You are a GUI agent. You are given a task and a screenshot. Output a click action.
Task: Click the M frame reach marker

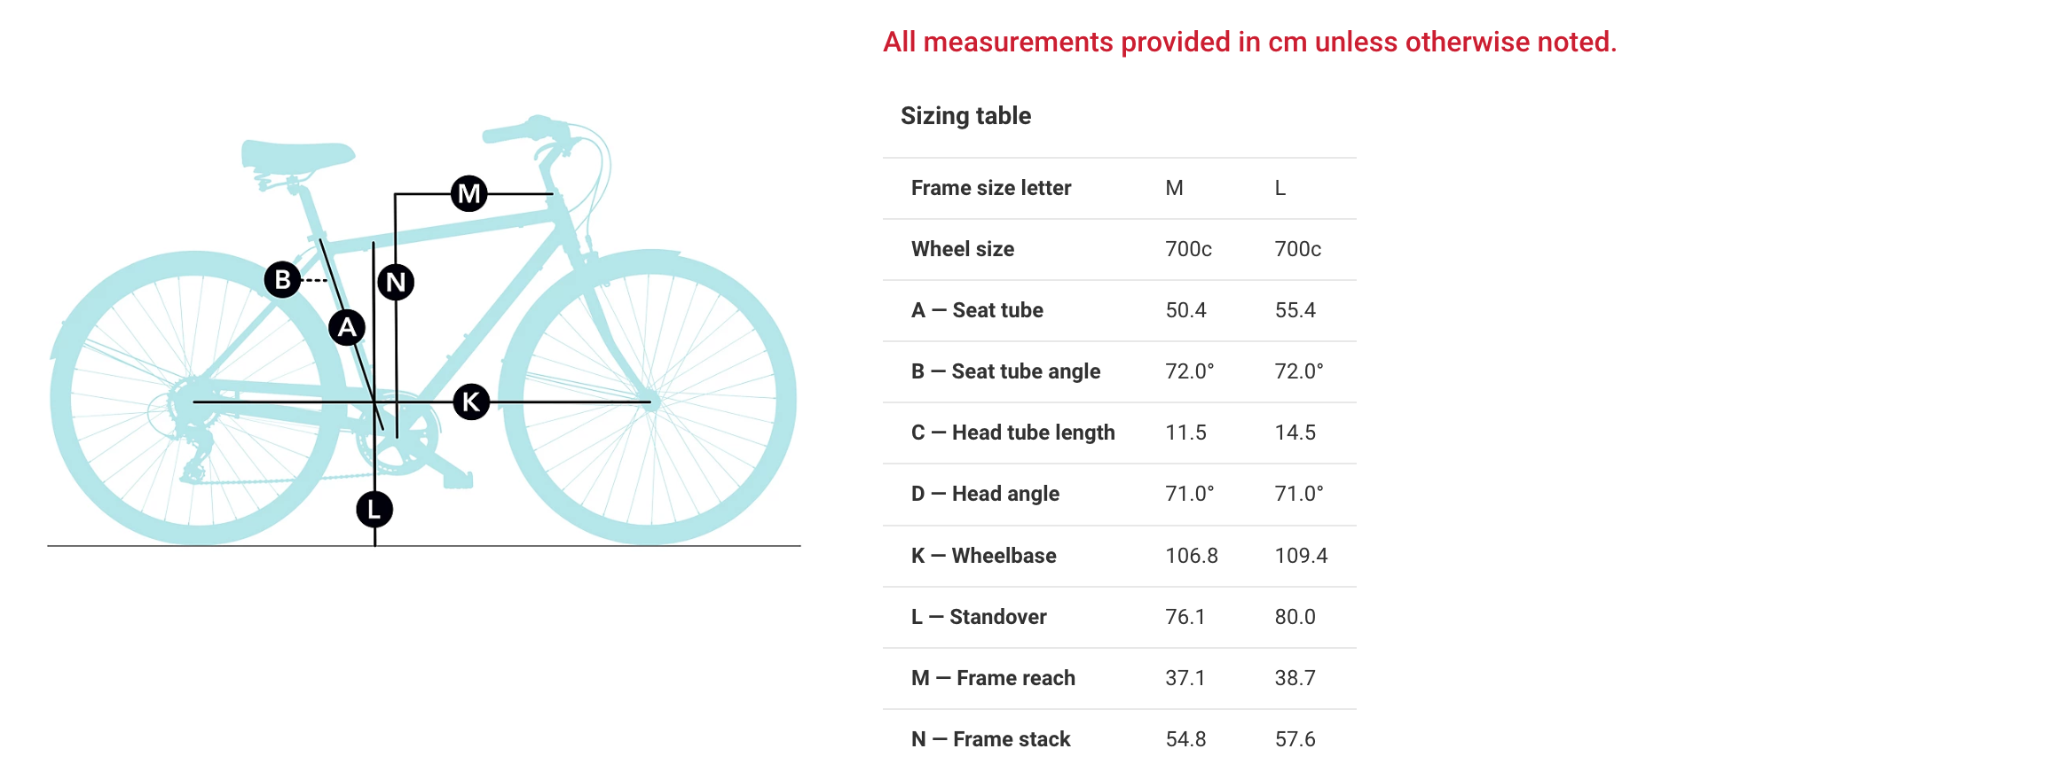click(x=469, y=193)
